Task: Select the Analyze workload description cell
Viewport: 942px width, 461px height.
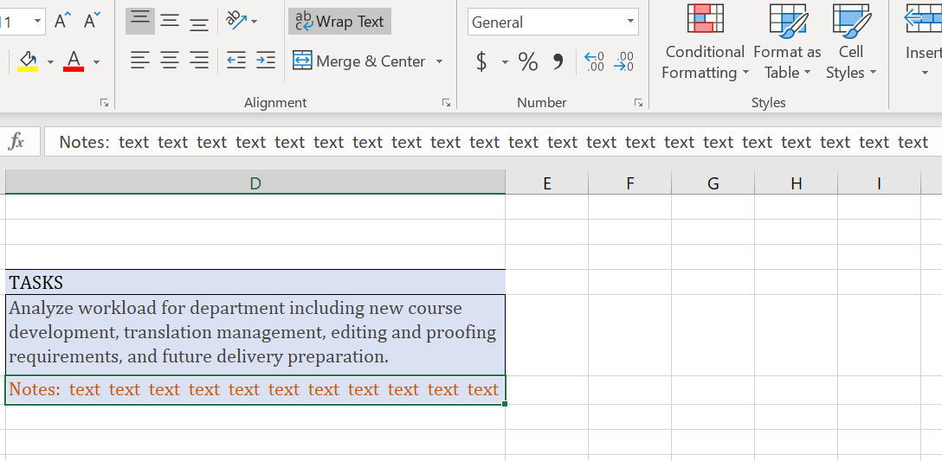Action: point(255,335)
